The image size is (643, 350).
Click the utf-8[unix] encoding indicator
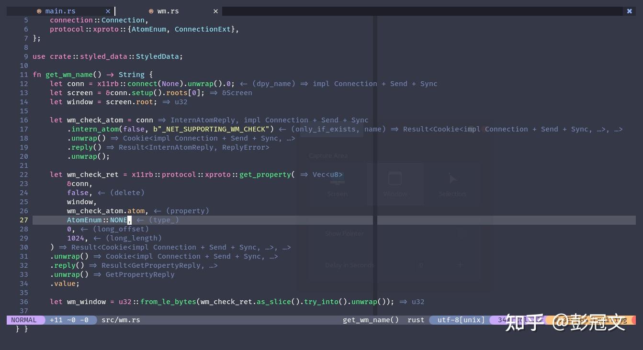point(460,320)
